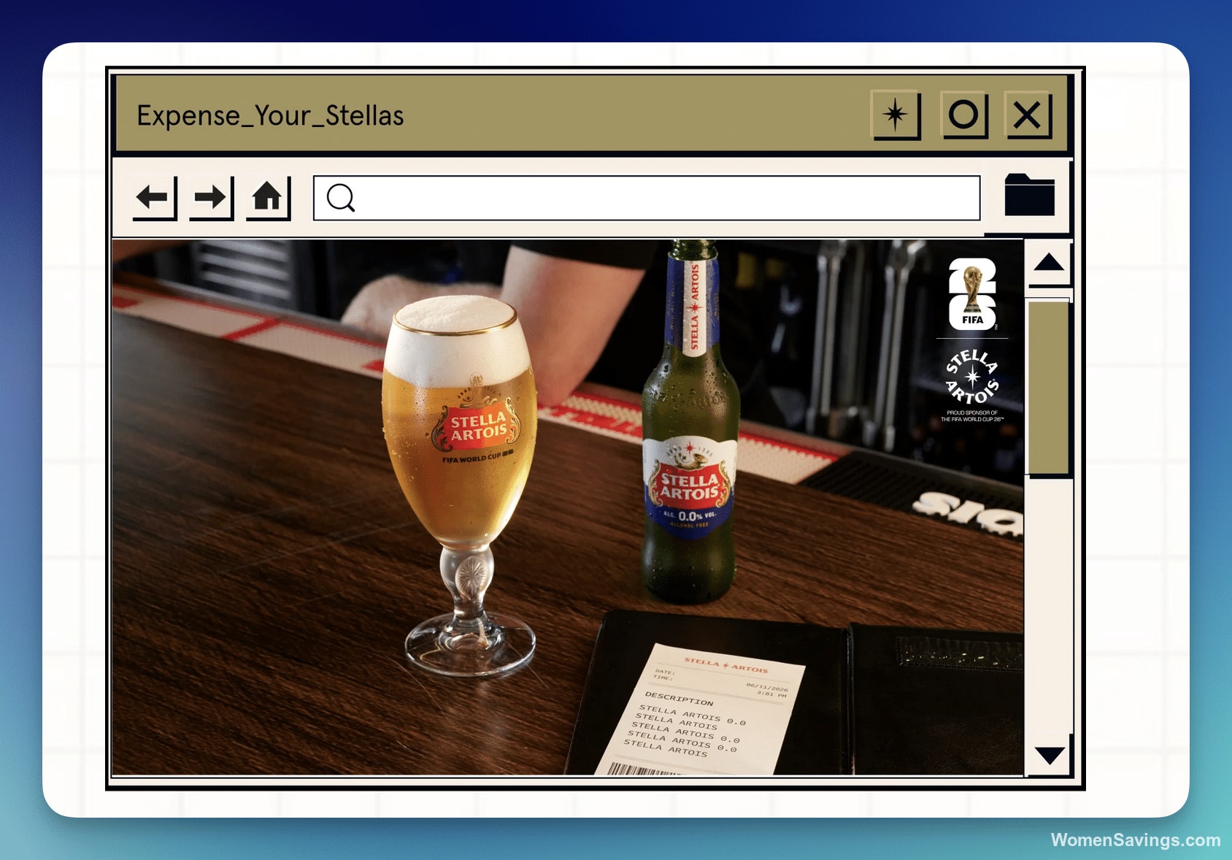Click the olive scrollbar thumb

pyautogui.click(x=1049, y=388)
